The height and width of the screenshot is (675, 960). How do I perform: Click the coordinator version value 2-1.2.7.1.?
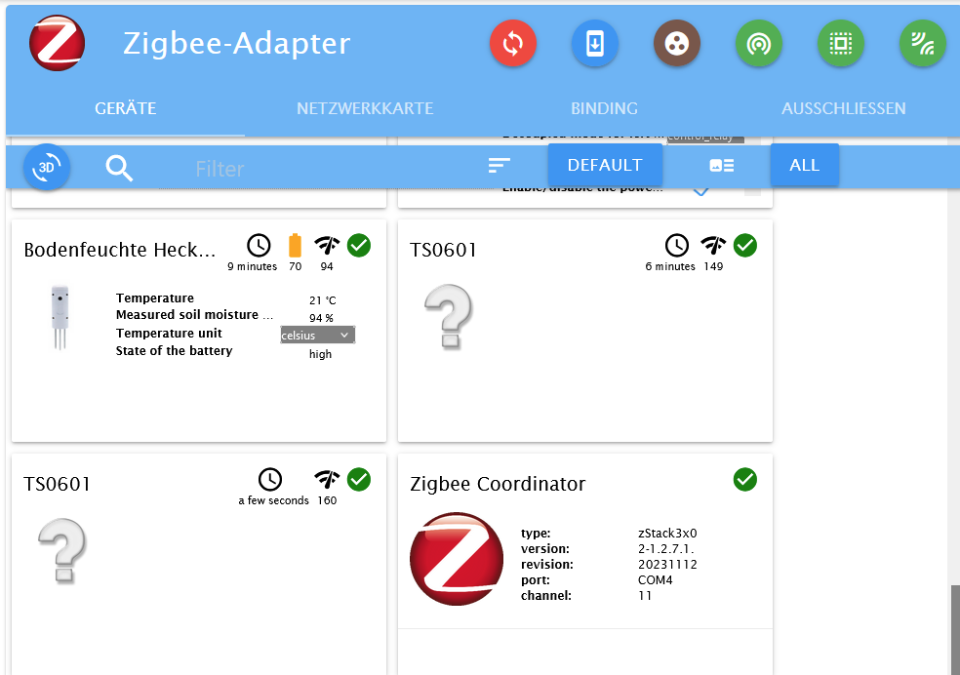click(666, 549)
